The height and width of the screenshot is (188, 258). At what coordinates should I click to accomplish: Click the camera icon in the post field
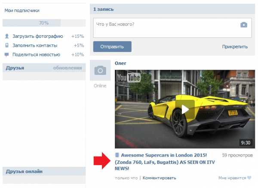tap(244, 25)
